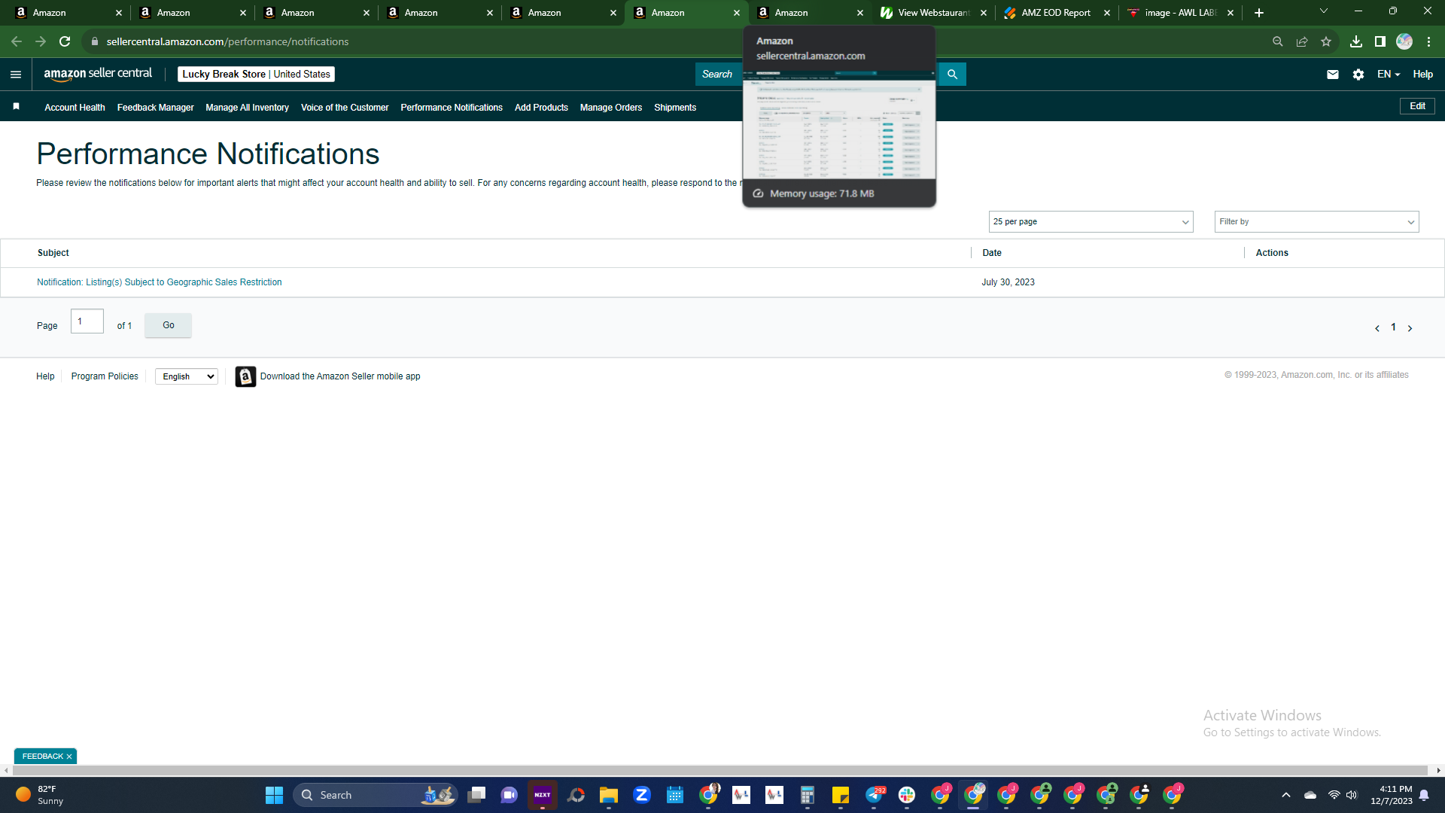This screenshot has height=813, width=1445.
Task: Open Sticky Notes from the taskbar
Action: tap(841, 795)
